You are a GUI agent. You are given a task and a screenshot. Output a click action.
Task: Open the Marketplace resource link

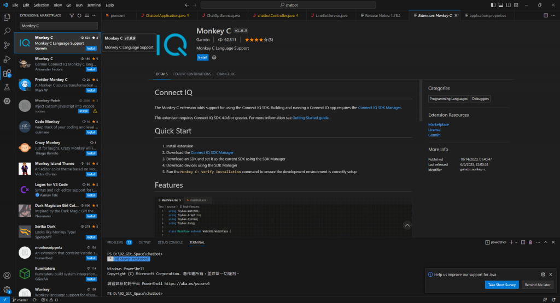[x=439, y=124]
